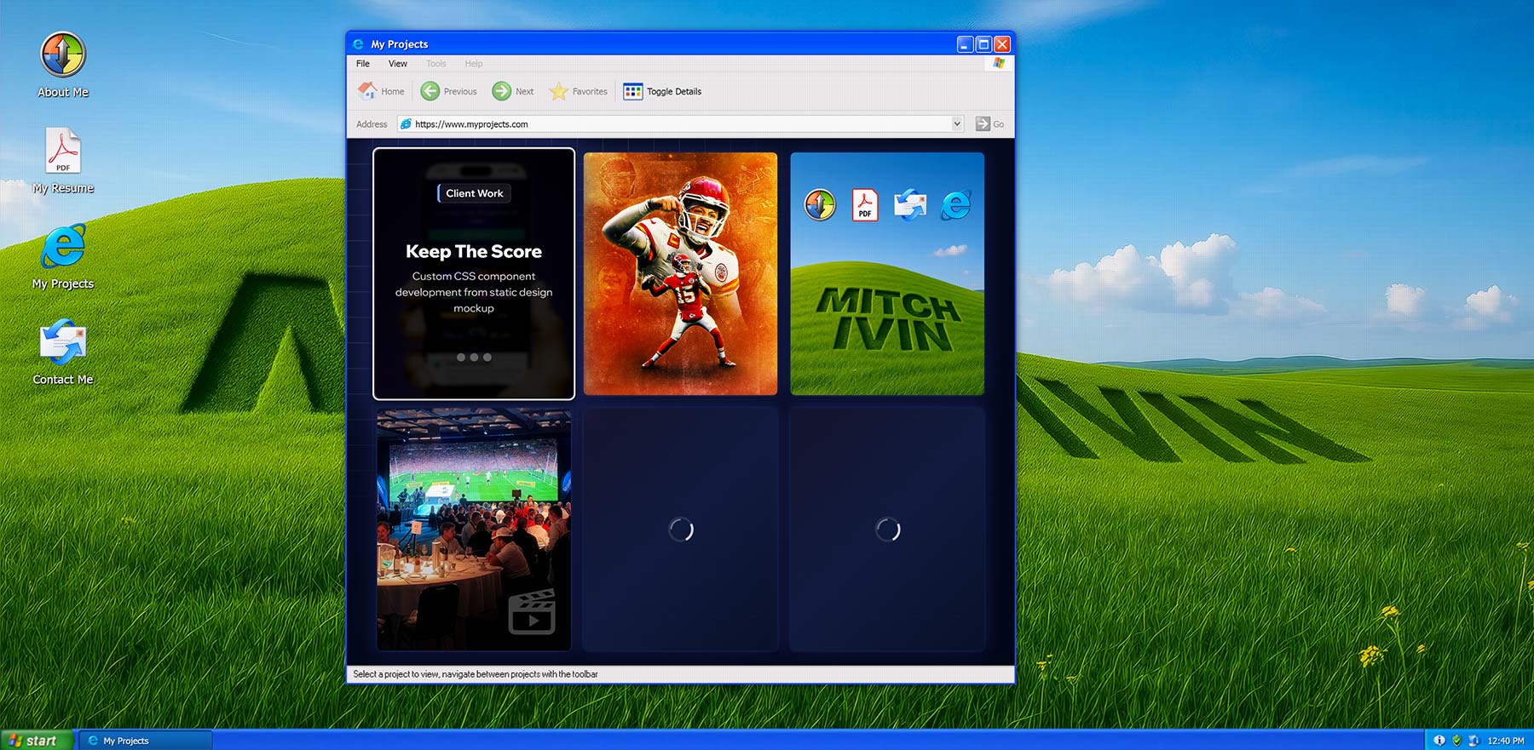
Task: Open the File menu
Action: (363, 63)
